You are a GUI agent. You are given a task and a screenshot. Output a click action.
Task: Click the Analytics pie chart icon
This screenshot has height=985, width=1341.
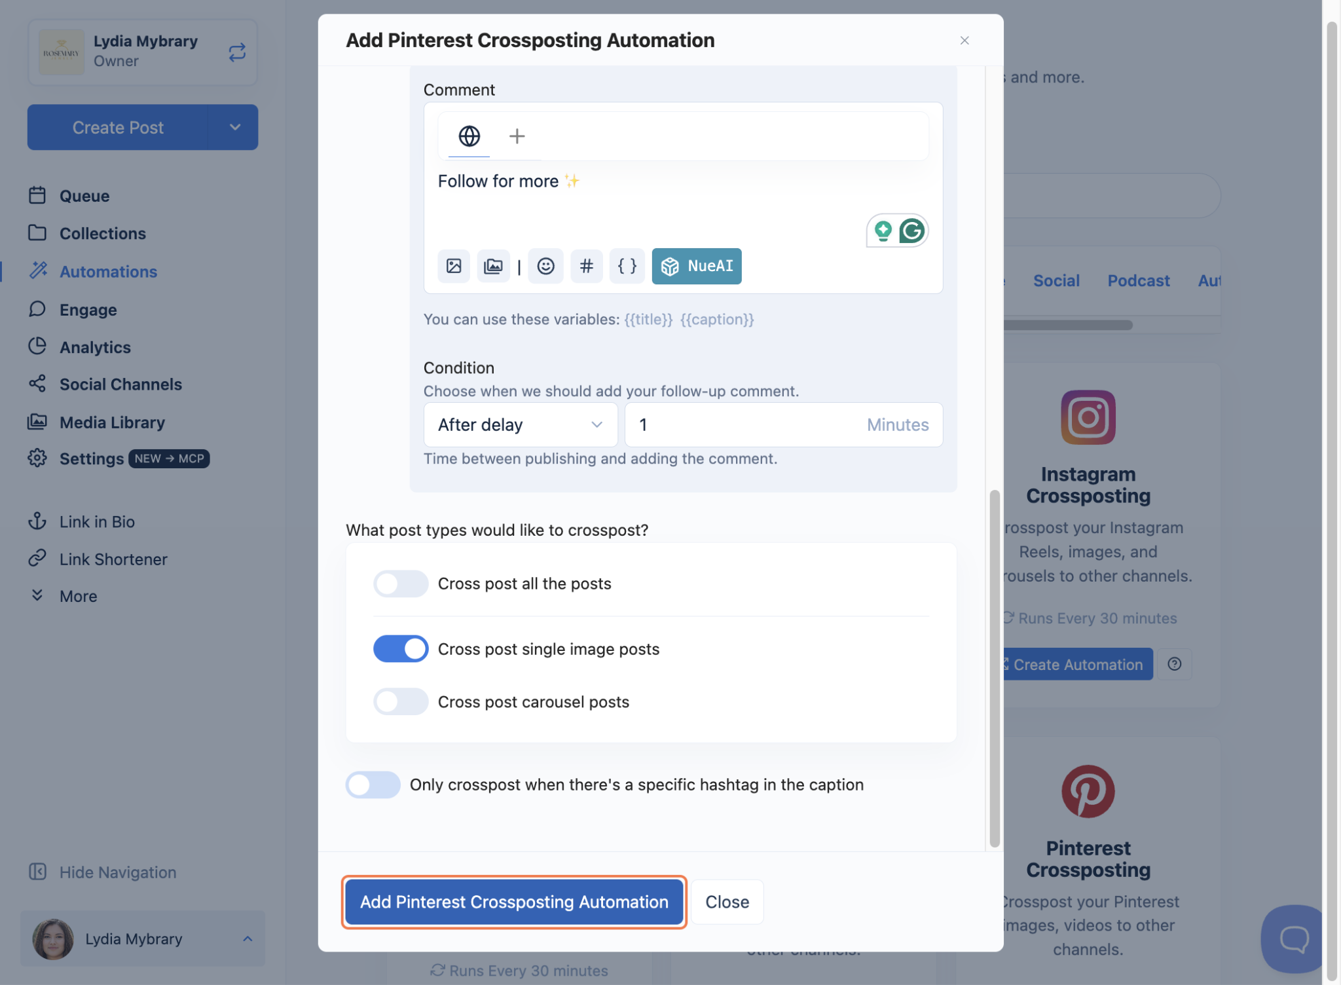[37, 346]
